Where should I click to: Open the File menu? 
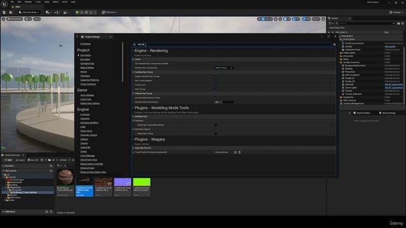pos(12,2)
